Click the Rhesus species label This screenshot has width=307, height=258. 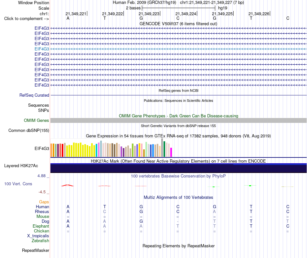click(42, 211)
